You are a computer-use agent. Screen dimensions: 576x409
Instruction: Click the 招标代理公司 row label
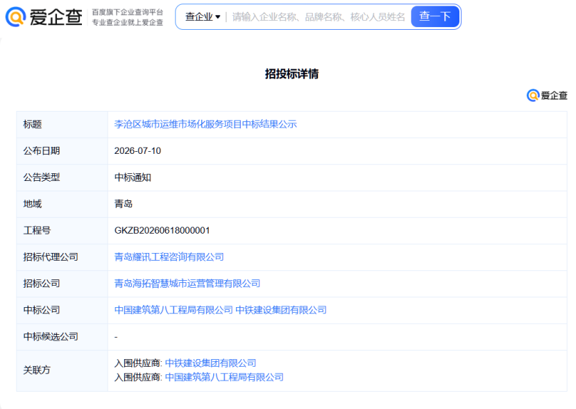coord(51,256)
